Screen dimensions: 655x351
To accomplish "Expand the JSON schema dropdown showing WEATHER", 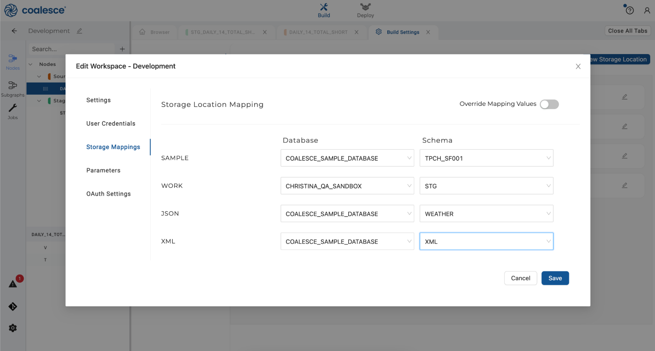I will (x=486, y=214).
